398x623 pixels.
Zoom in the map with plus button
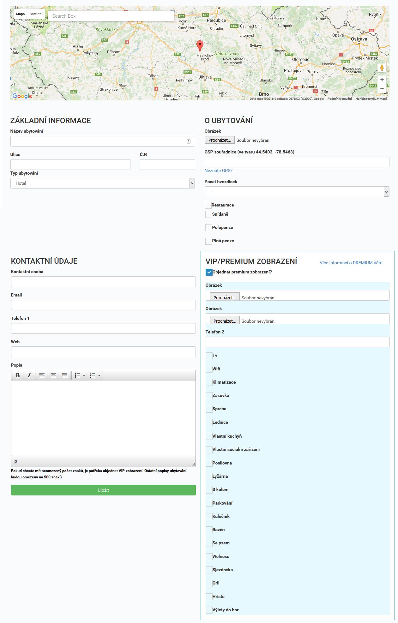tap(382, 80)
